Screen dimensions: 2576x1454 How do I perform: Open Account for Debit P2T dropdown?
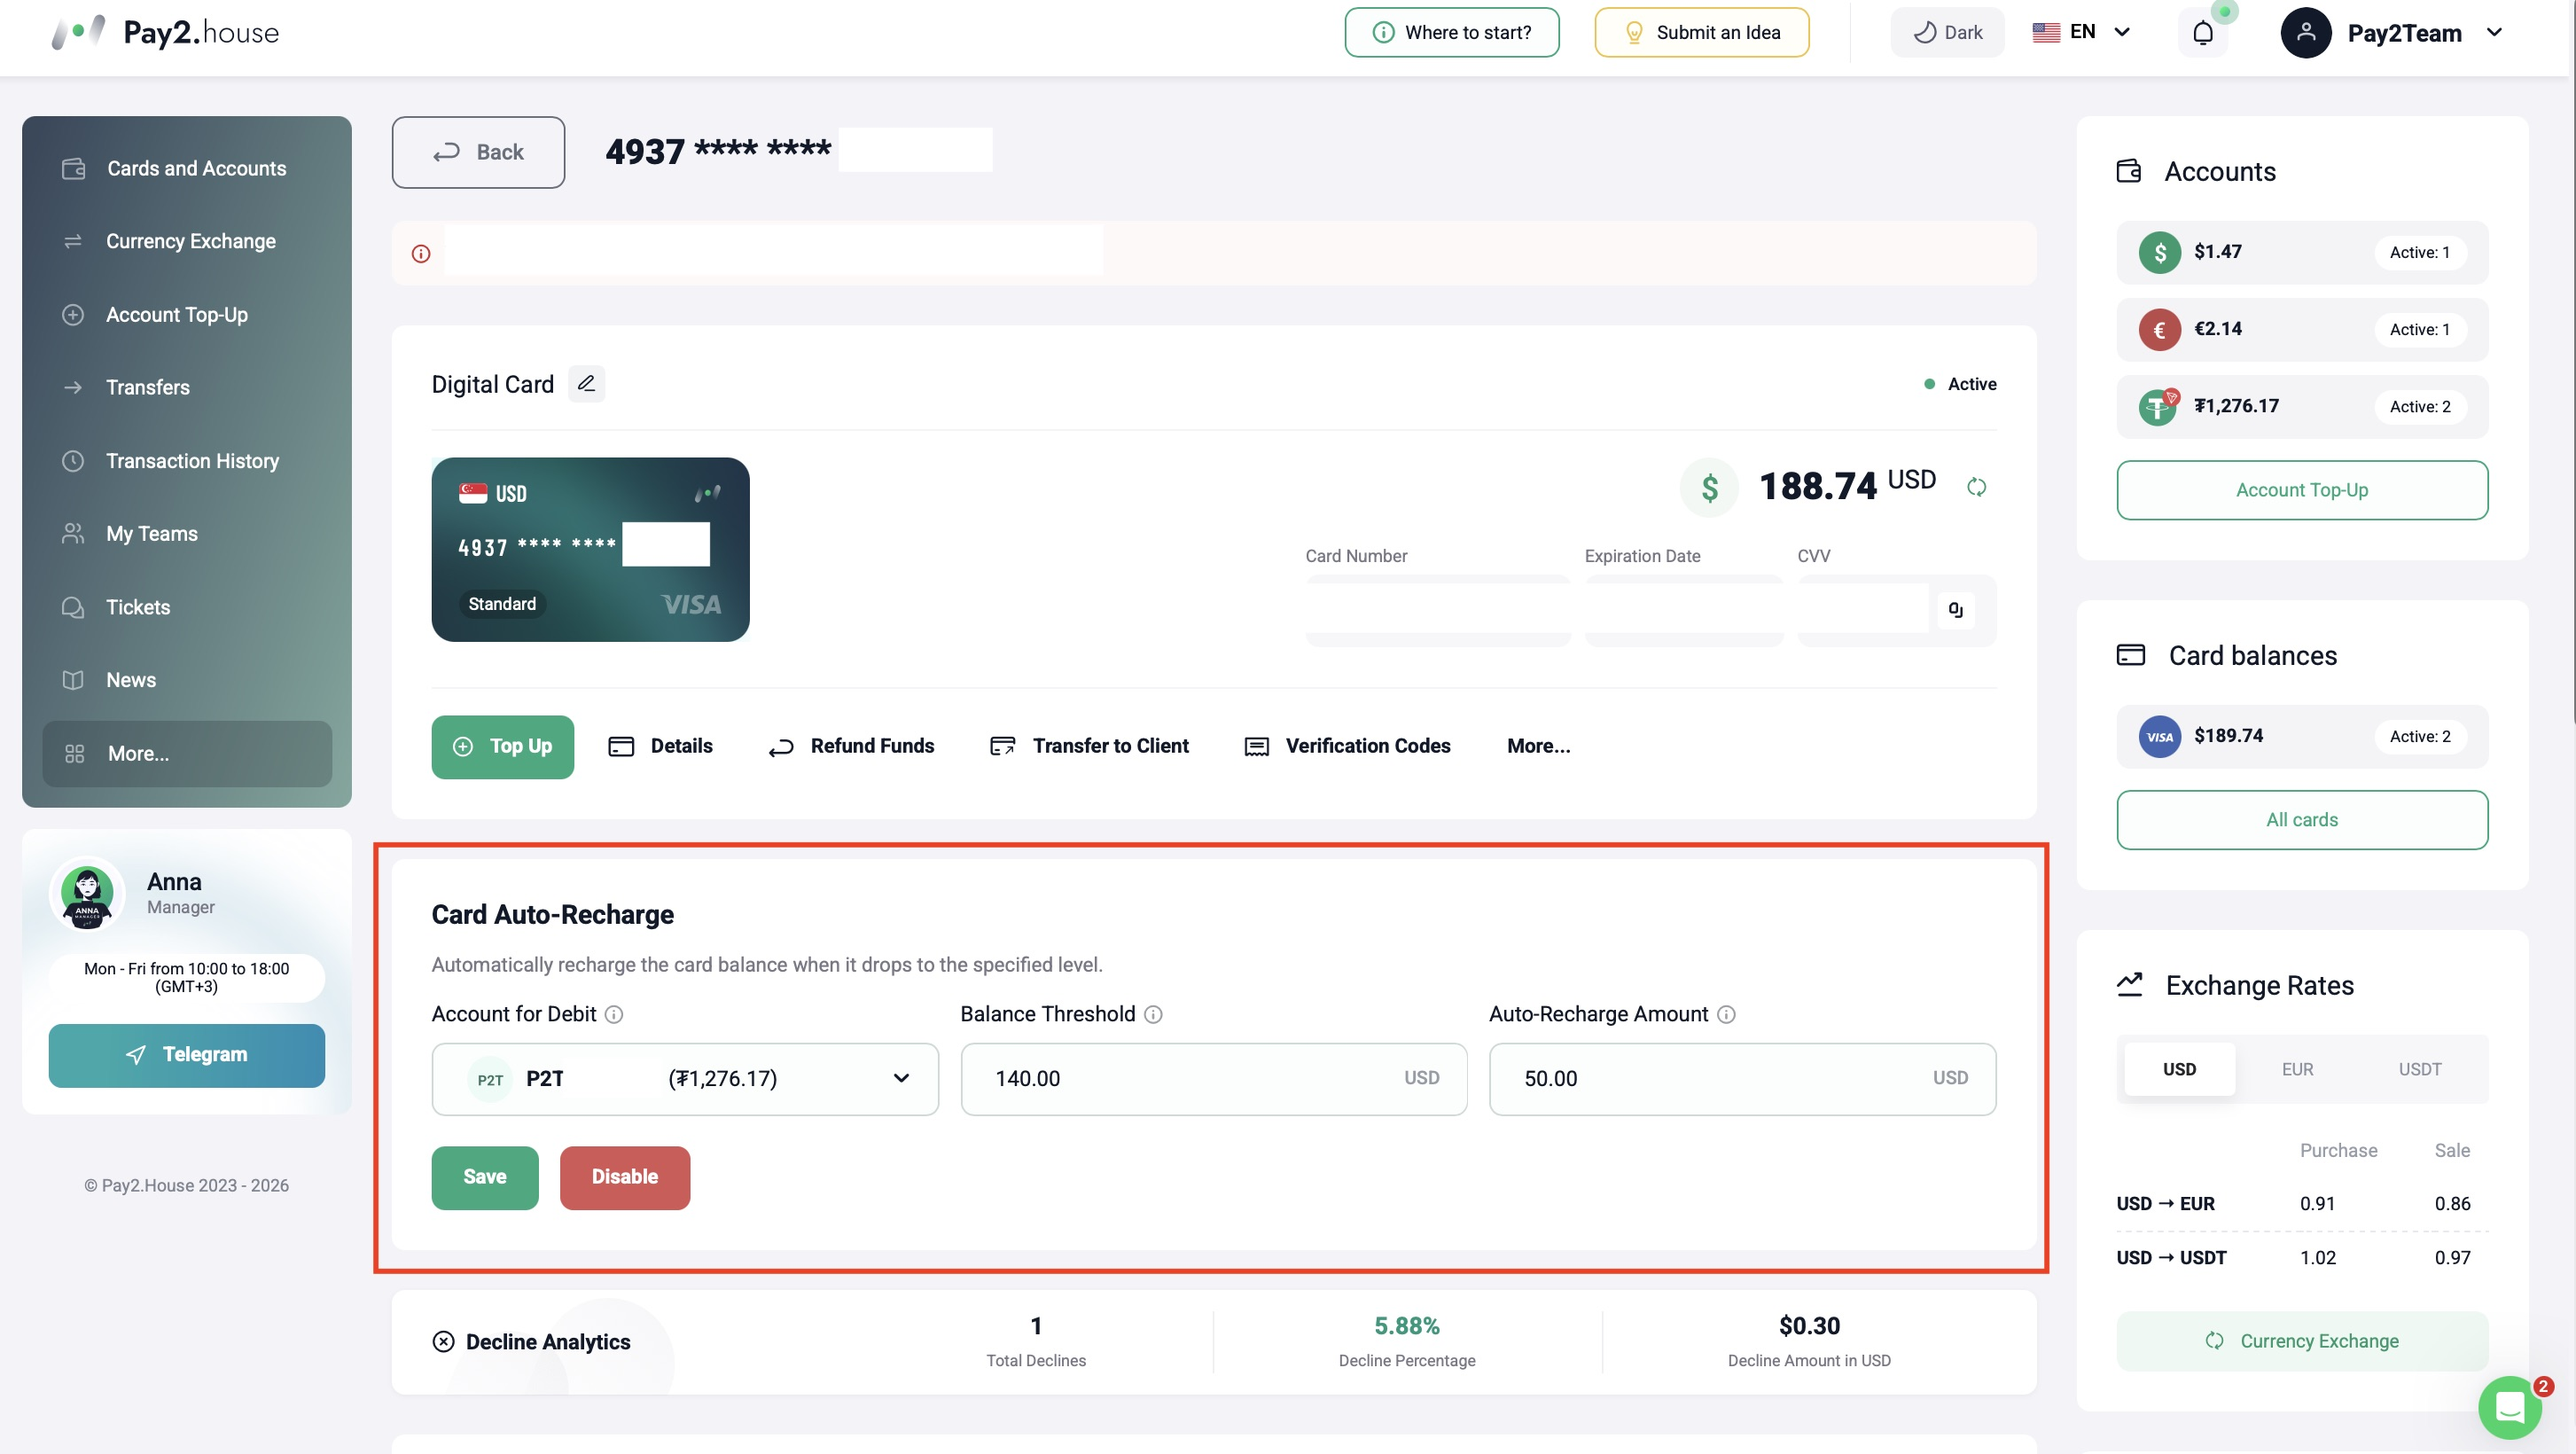tap(685, 1078)
